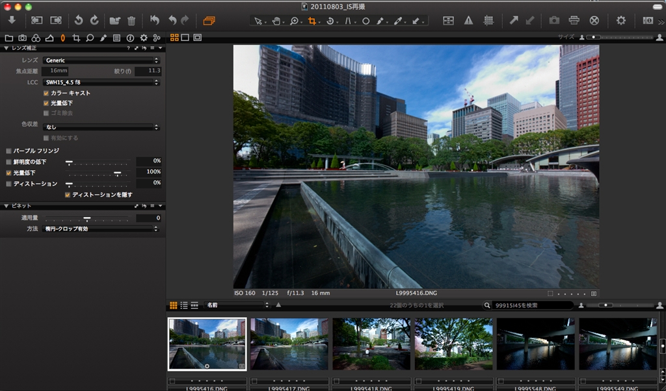Collapse the ビネット panel
Image resolution: width=666 pixels, height=391 pixels.
(7, 206)
